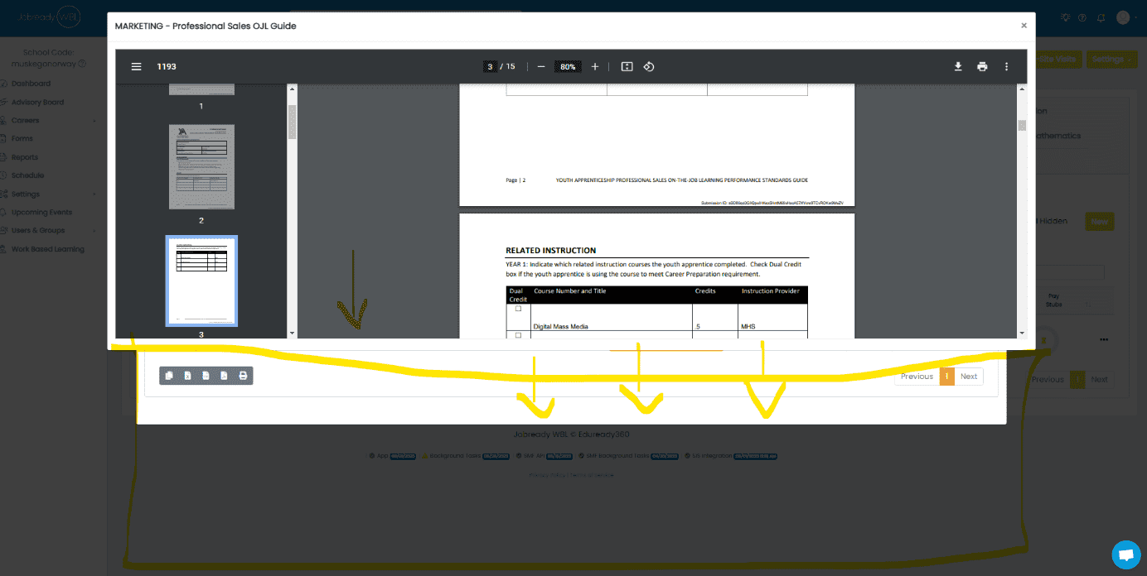Click the 80% zoom level field
1147x576 pixels.
tap(567, 67)
